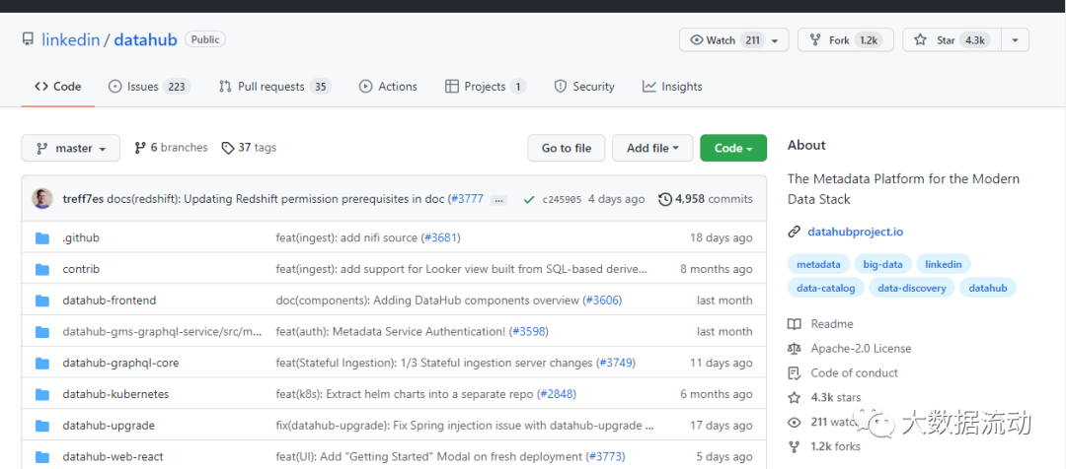Open the linkedin owner link
The height and width of the screenshot is (469, 1066).
pyautogui.click(x=71, y=39)
